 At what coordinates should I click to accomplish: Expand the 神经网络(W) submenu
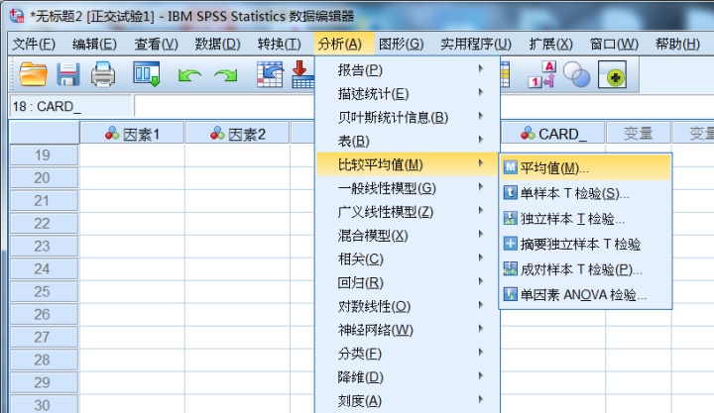408,330
